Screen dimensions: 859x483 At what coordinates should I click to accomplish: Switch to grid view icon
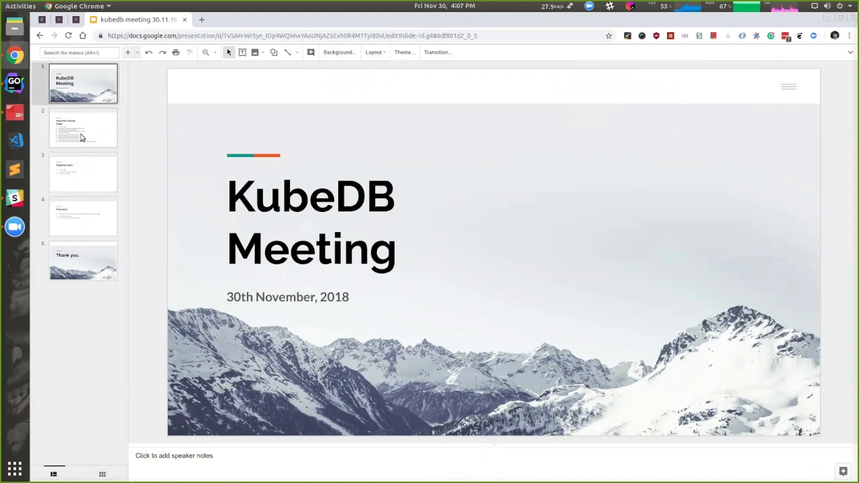click(x=102, y=474)
